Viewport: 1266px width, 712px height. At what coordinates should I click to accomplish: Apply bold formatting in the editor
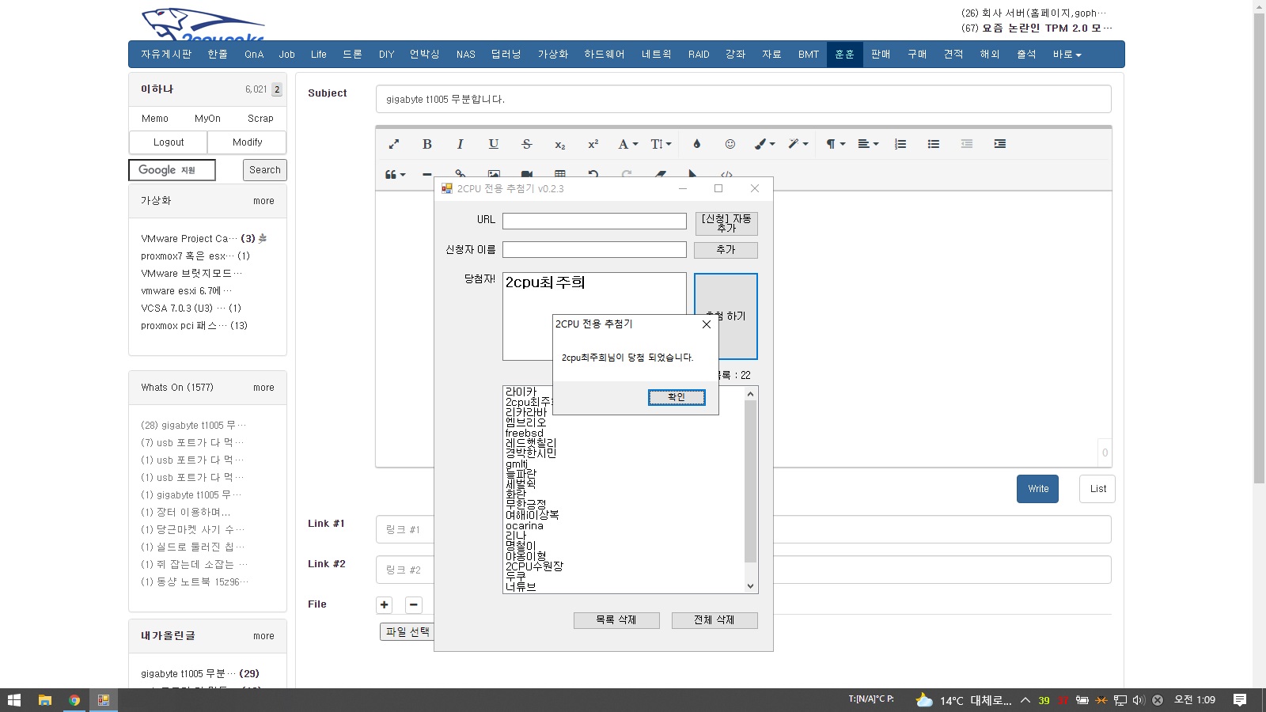pyautogui.click(x=427, y=144)
